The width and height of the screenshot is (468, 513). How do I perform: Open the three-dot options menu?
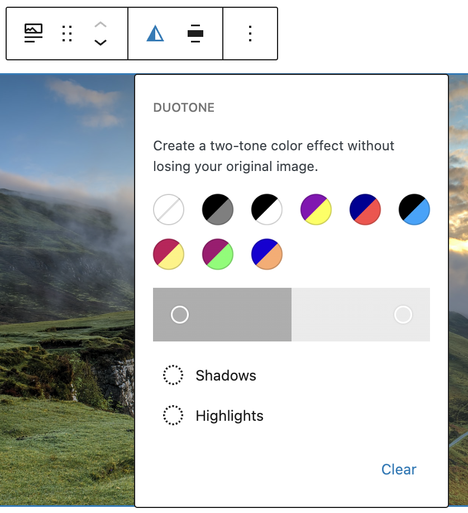(250, 34)
